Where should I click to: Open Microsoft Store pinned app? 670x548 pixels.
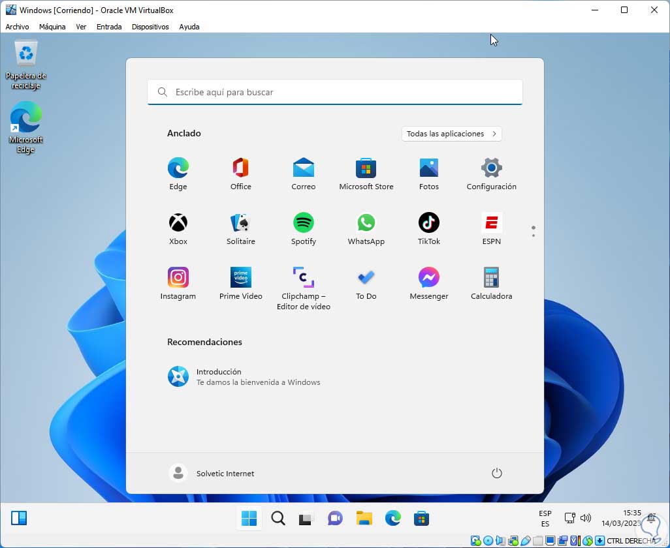(x=366, y=174)
